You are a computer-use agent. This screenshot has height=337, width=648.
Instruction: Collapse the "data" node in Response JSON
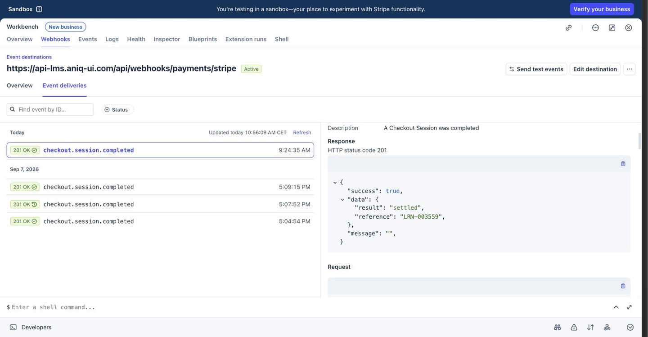342,199
